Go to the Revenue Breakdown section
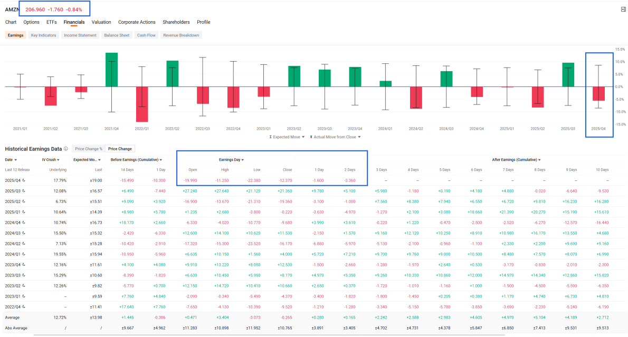This screenshot has height=337, width=628. click(181, 35)
